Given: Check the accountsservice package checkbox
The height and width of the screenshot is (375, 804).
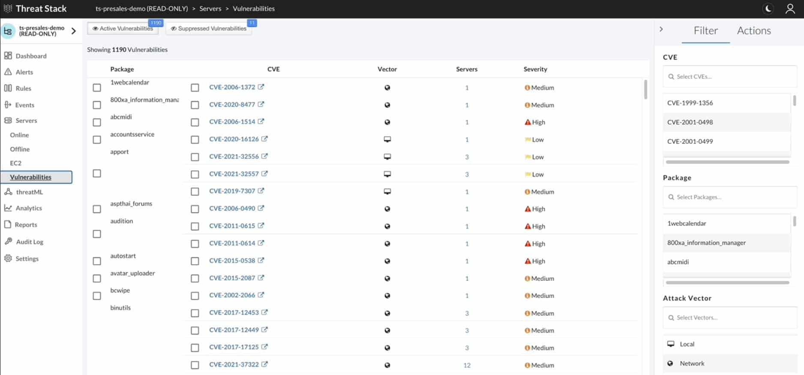Looking at the screenshot, I should [97, 140].
